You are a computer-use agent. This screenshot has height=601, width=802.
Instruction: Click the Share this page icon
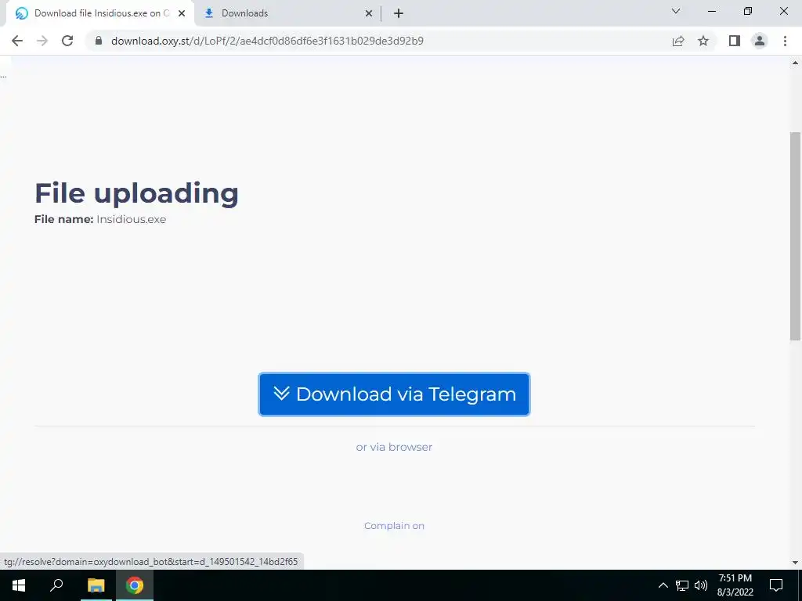point(678,41)
